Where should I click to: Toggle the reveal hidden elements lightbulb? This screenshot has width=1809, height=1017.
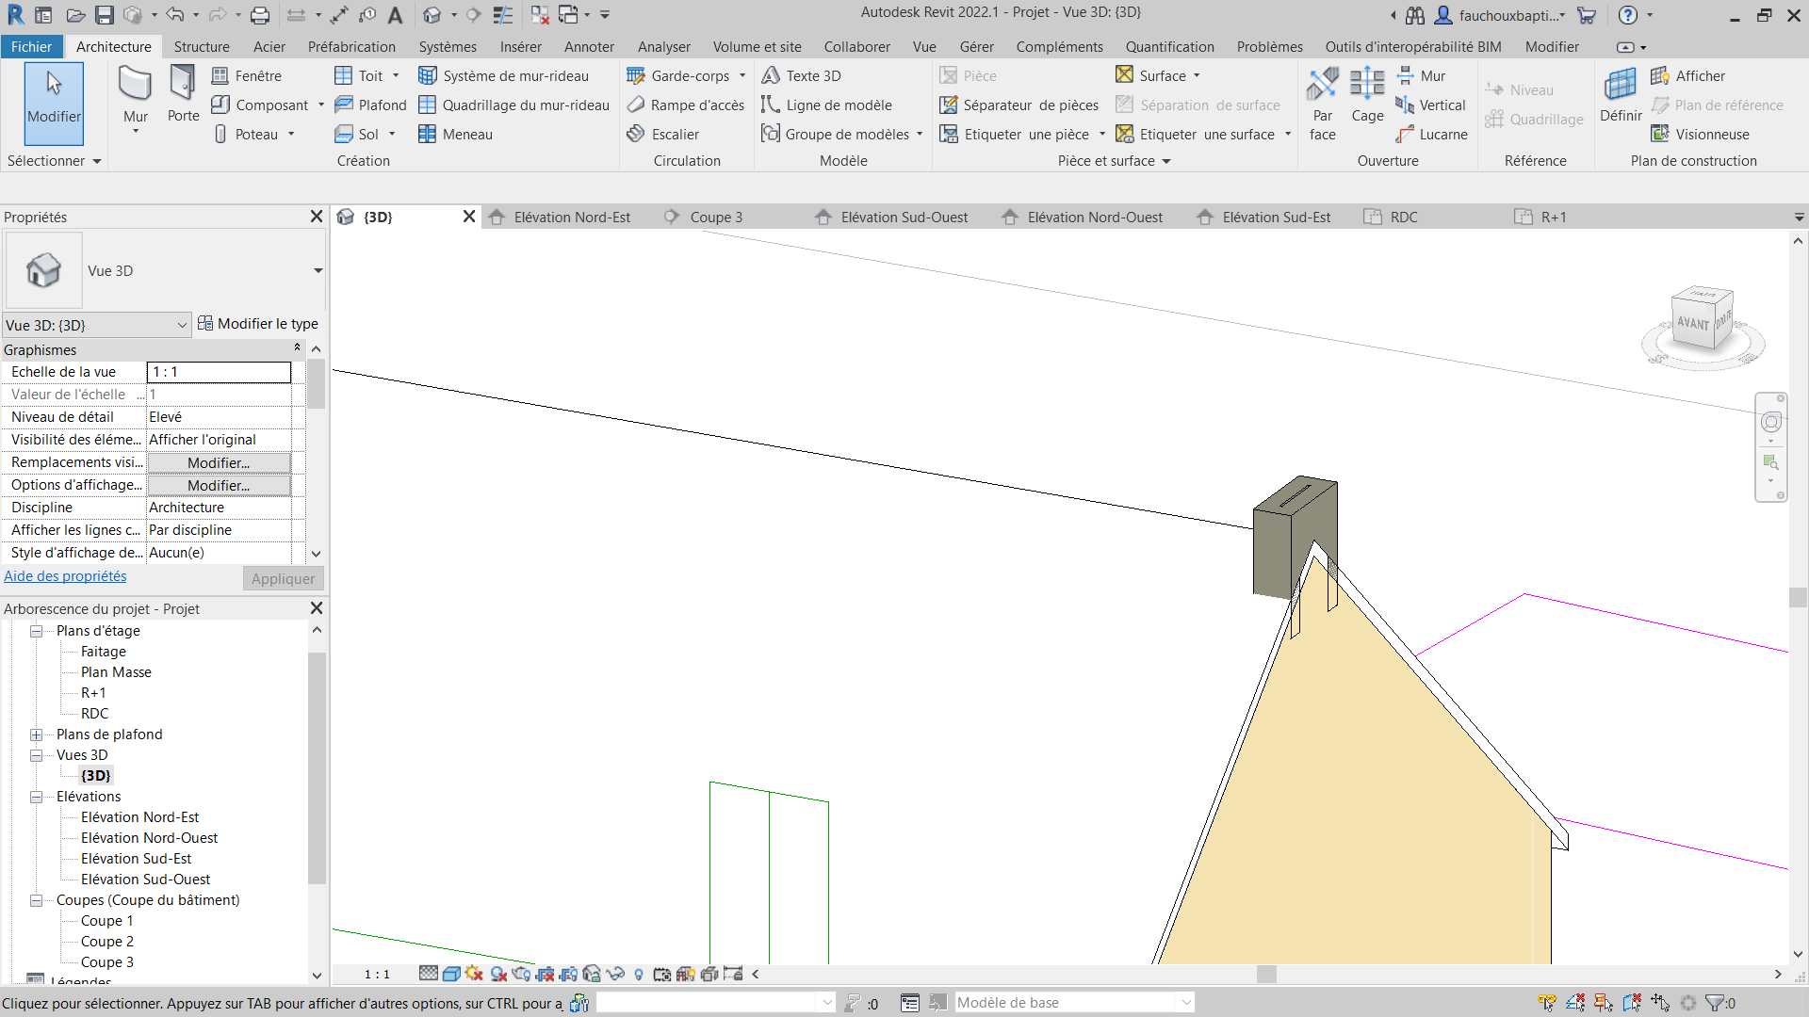640,974
